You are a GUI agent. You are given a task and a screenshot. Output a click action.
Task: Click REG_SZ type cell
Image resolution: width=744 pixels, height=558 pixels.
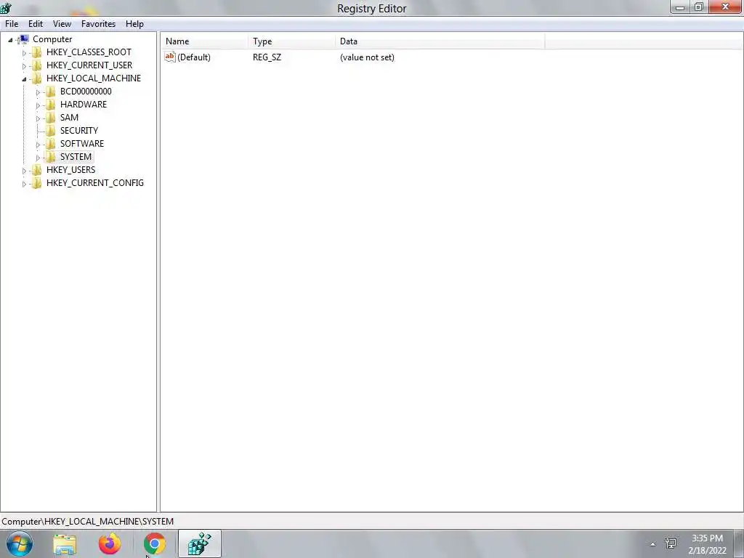click(x=267, y=57)
